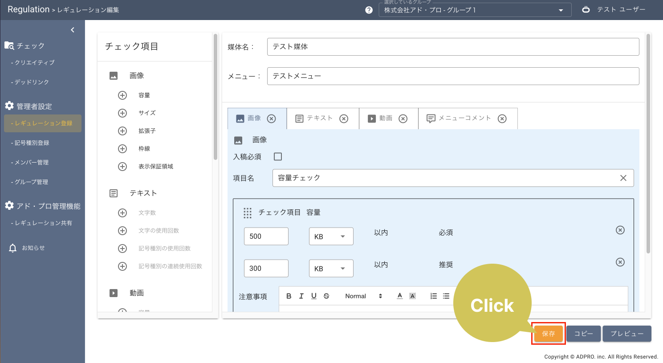Toggle bold in 注意事項 editor

coord(289,296)
